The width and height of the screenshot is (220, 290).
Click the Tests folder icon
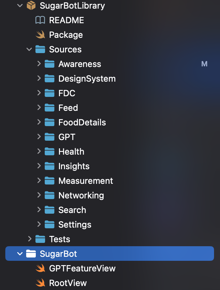[x=40, y=239]
